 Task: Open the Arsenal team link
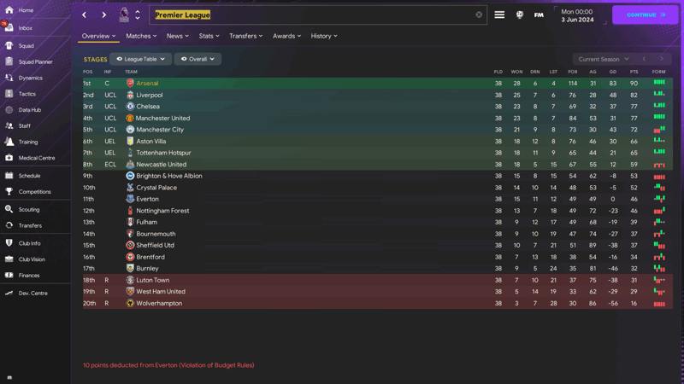[x=147, y=83]
